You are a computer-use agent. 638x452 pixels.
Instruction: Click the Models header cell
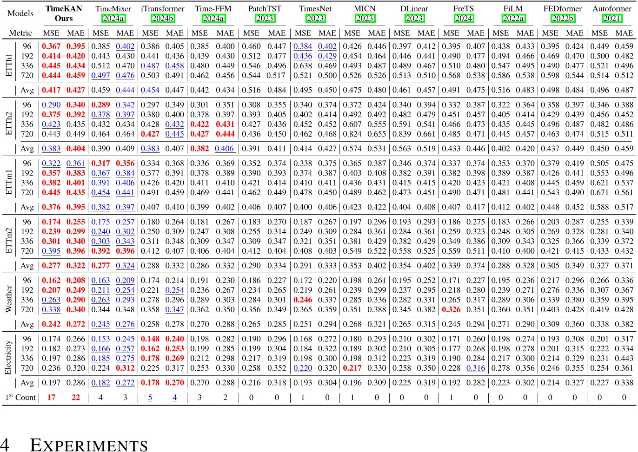click(20, 13)
